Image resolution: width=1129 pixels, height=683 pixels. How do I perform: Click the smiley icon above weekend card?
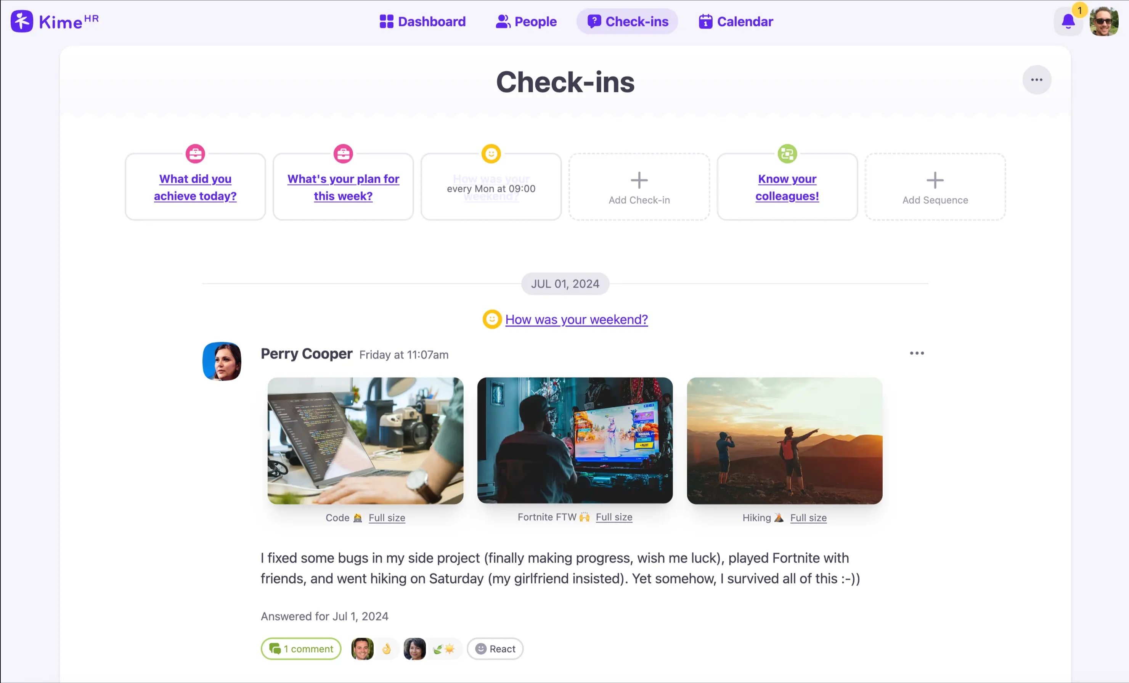tap(491, 154)
